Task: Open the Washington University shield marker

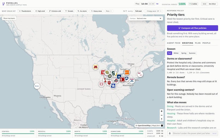Action: click(x=101, y=84)
